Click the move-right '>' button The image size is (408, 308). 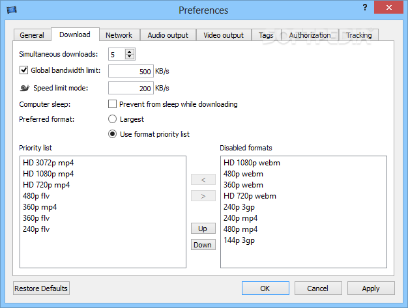tap(203, 196)
